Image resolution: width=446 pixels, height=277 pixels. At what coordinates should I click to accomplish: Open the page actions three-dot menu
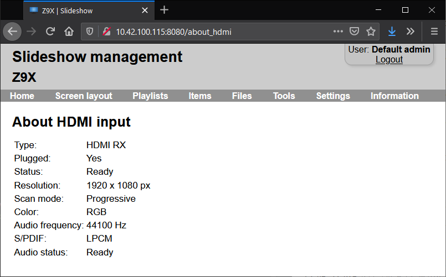[x=338, y=31]
